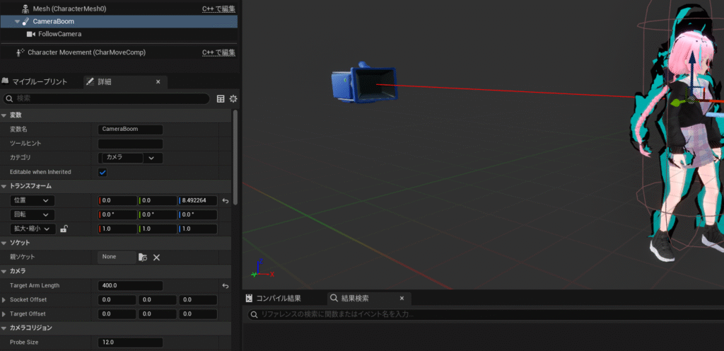Collapse the CameraBoom tree node

point(17,21)
